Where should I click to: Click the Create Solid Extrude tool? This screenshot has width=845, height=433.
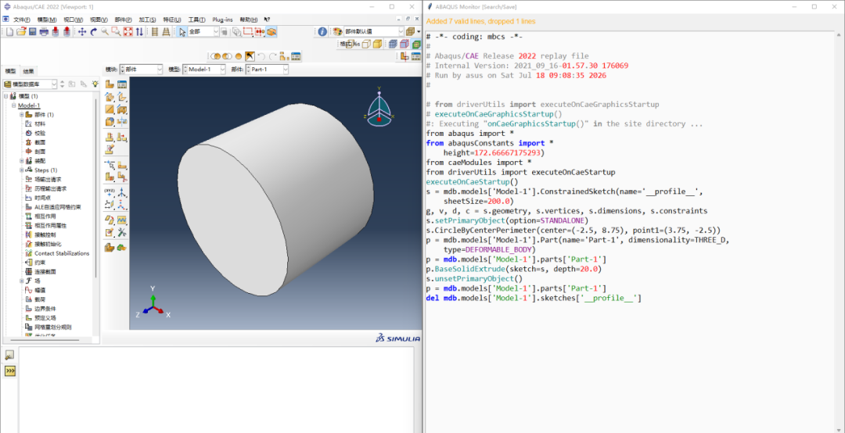point(110,98)
